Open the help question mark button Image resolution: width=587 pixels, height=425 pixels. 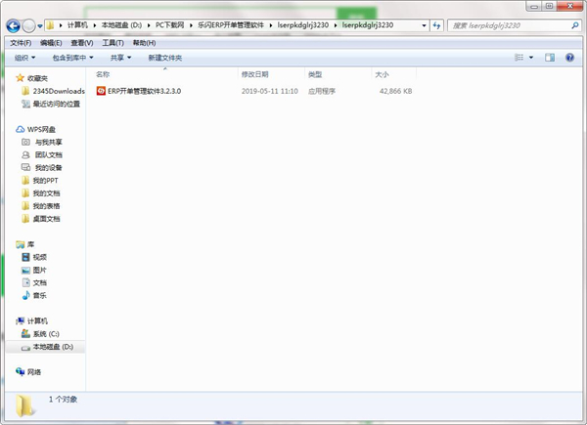570,58
